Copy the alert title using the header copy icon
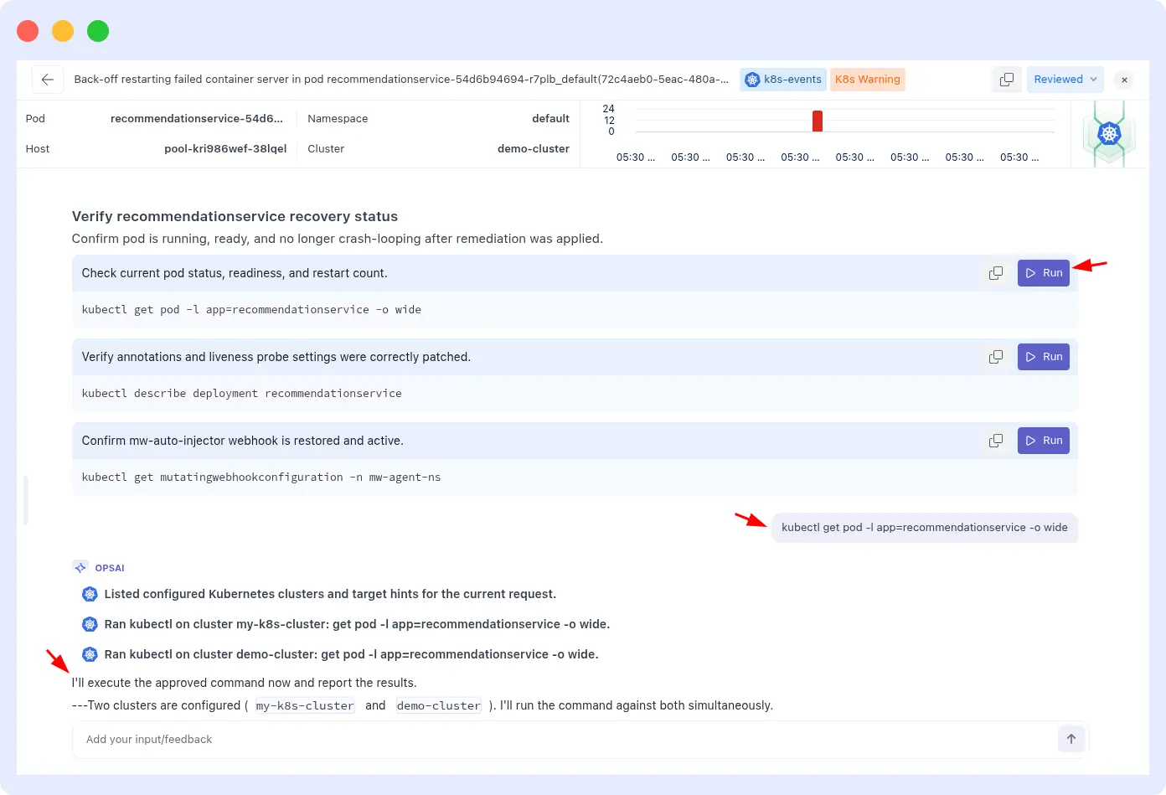The width and height of the screenshot is (1166, 795). [1007, 80]
